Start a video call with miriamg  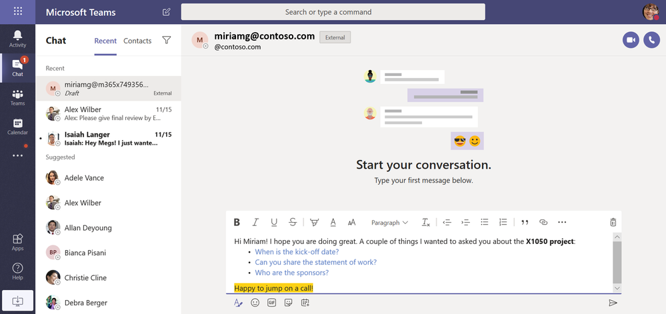pos(631,40)
